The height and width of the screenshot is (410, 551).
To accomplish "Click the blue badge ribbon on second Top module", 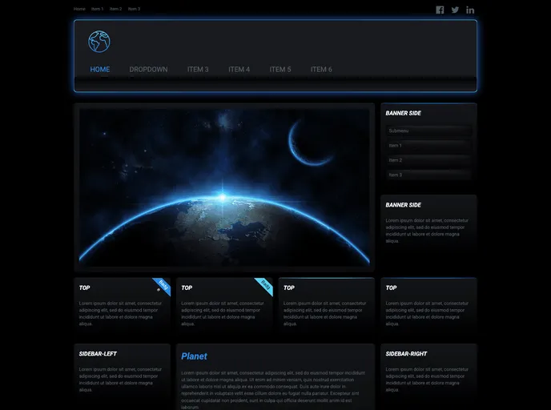I will (264, 286).
